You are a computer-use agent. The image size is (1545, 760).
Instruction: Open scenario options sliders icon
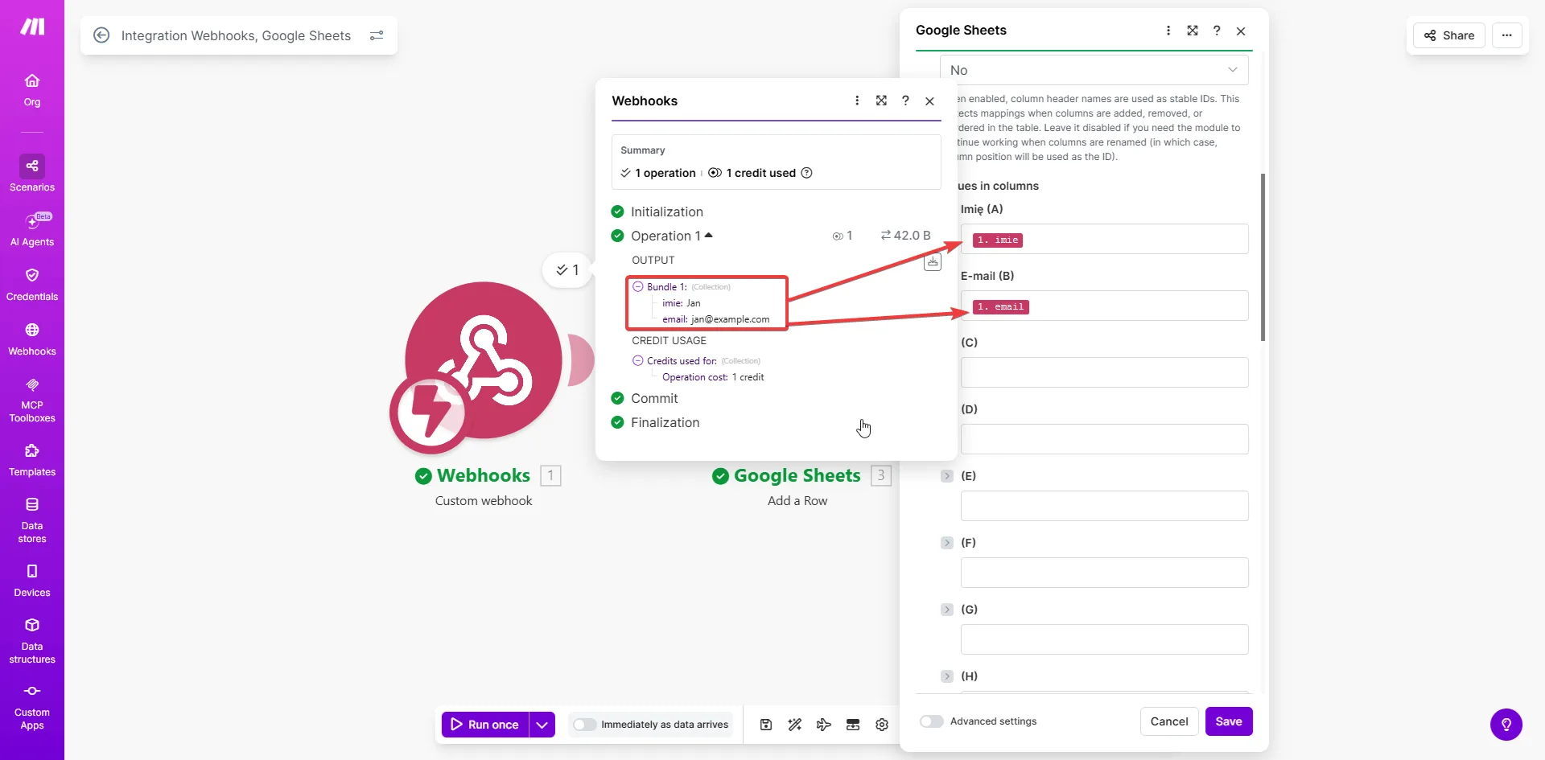pyautogui.click(x=377, y=35)
